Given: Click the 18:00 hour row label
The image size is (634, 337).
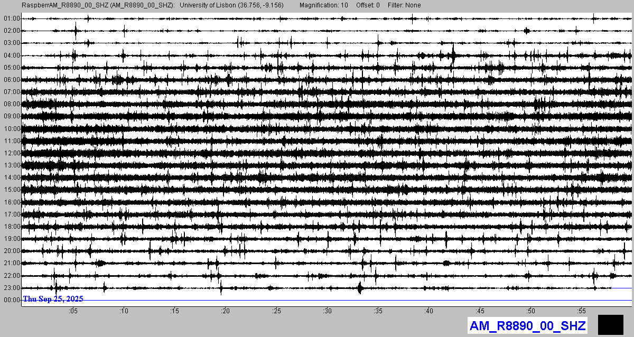Looking at the screenshot, I should (x=12, y=227).
